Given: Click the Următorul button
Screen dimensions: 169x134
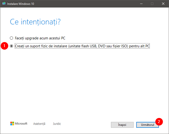Looking at the screenshot, I should coord(147,125).
